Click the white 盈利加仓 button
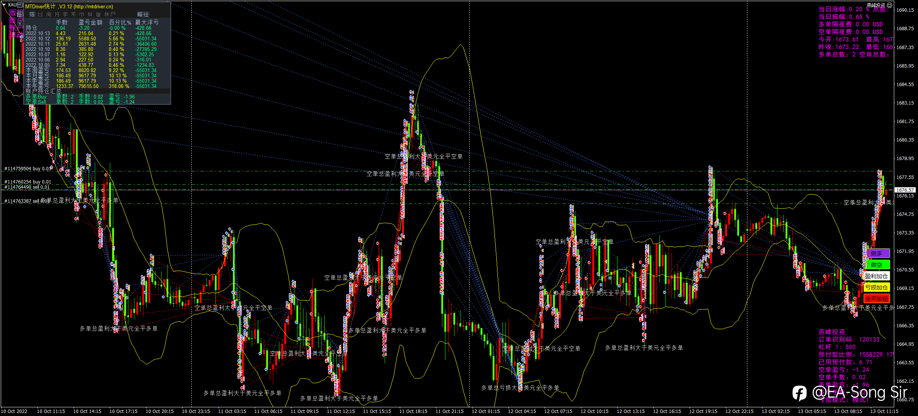 876,276
